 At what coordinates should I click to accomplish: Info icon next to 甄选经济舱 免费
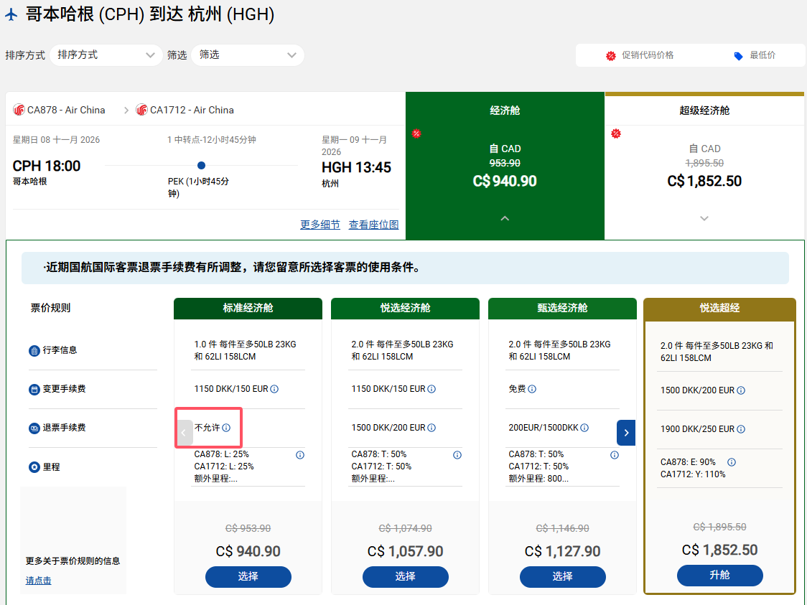(532, 389)
